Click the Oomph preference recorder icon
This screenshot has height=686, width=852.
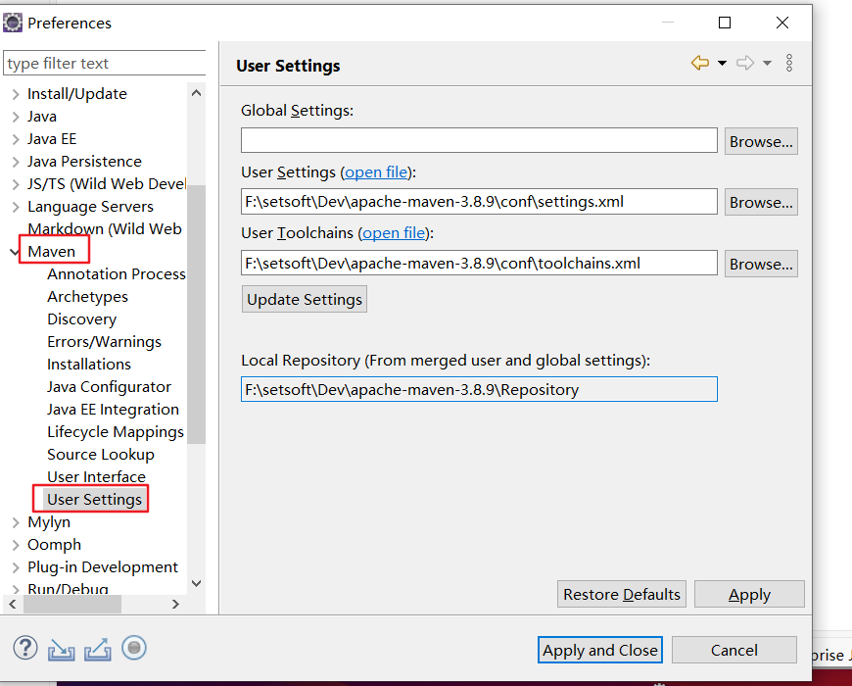[134, 649]
